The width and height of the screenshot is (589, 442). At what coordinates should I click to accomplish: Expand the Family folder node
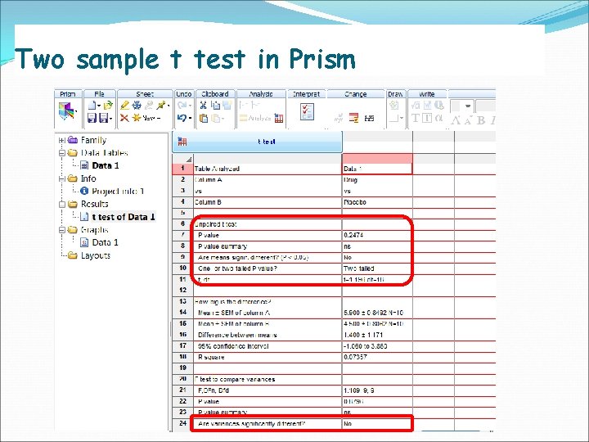[62, 140]
